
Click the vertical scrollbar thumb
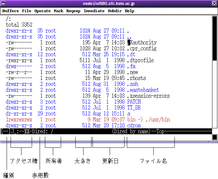tap(214, 39)
